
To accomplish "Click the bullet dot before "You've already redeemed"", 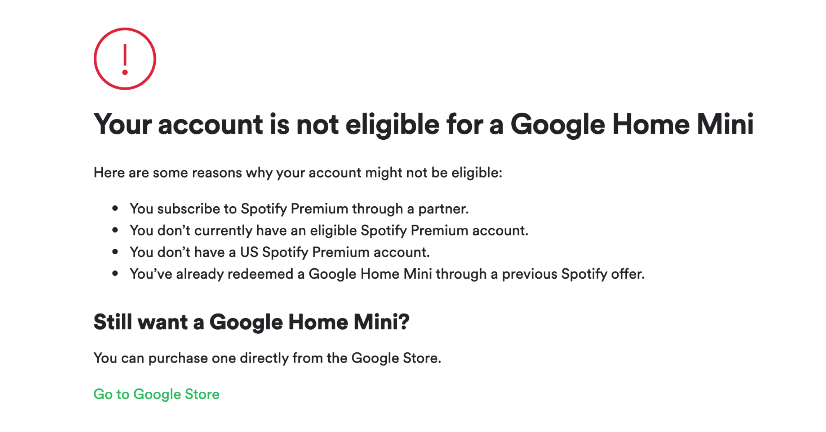I will (x=115, y=274).
